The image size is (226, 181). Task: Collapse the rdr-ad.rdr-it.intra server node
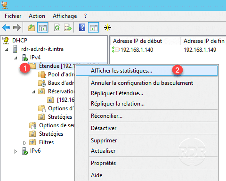tap(7, 49)
